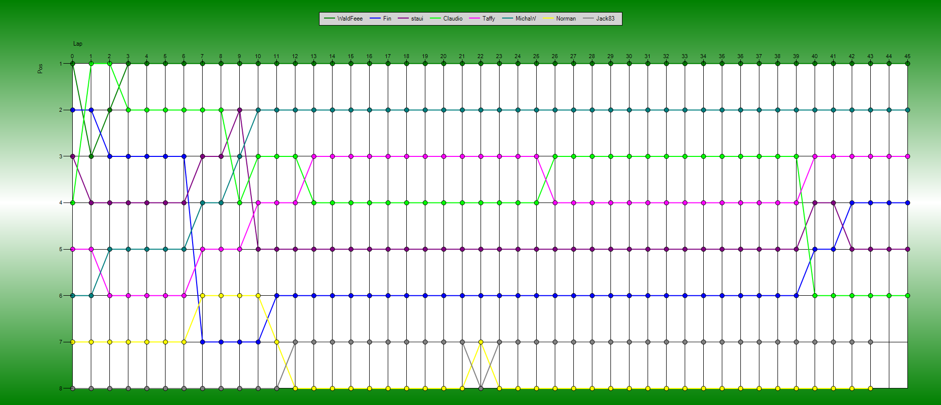Click the "Pos" vertical axis title
941x405 pixels.
point(40,68)
